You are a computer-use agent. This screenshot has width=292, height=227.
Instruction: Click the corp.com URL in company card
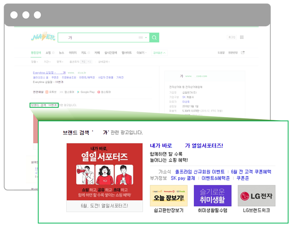(196, 76)
